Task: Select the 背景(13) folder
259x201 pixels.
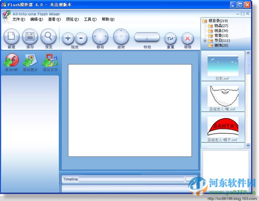Action: (x=221, y=35)
